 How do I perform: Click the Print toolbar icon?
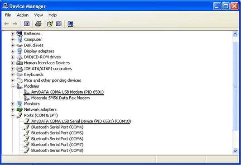pos(38,24)
